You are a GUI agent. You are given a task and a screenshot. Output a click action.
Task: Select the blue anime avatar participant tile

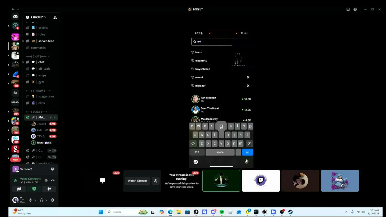[340, 181]
